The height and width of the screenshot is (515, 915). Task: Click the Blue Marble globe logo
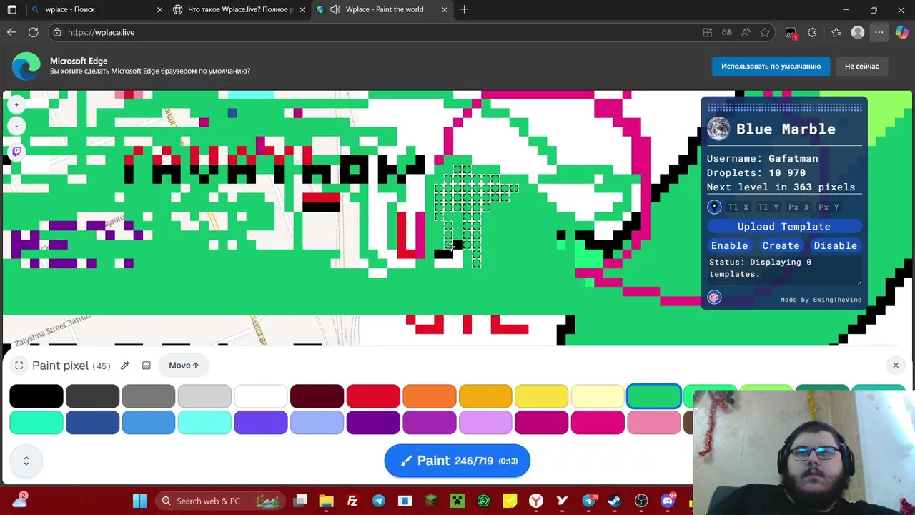coord(718,129)
